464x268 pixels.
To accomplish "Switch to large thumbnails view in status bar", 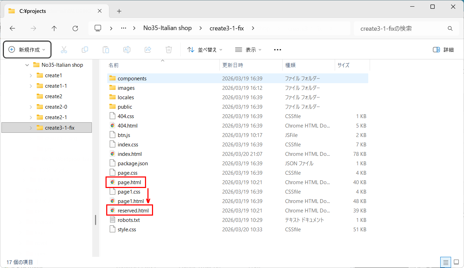I will point(456,262).
